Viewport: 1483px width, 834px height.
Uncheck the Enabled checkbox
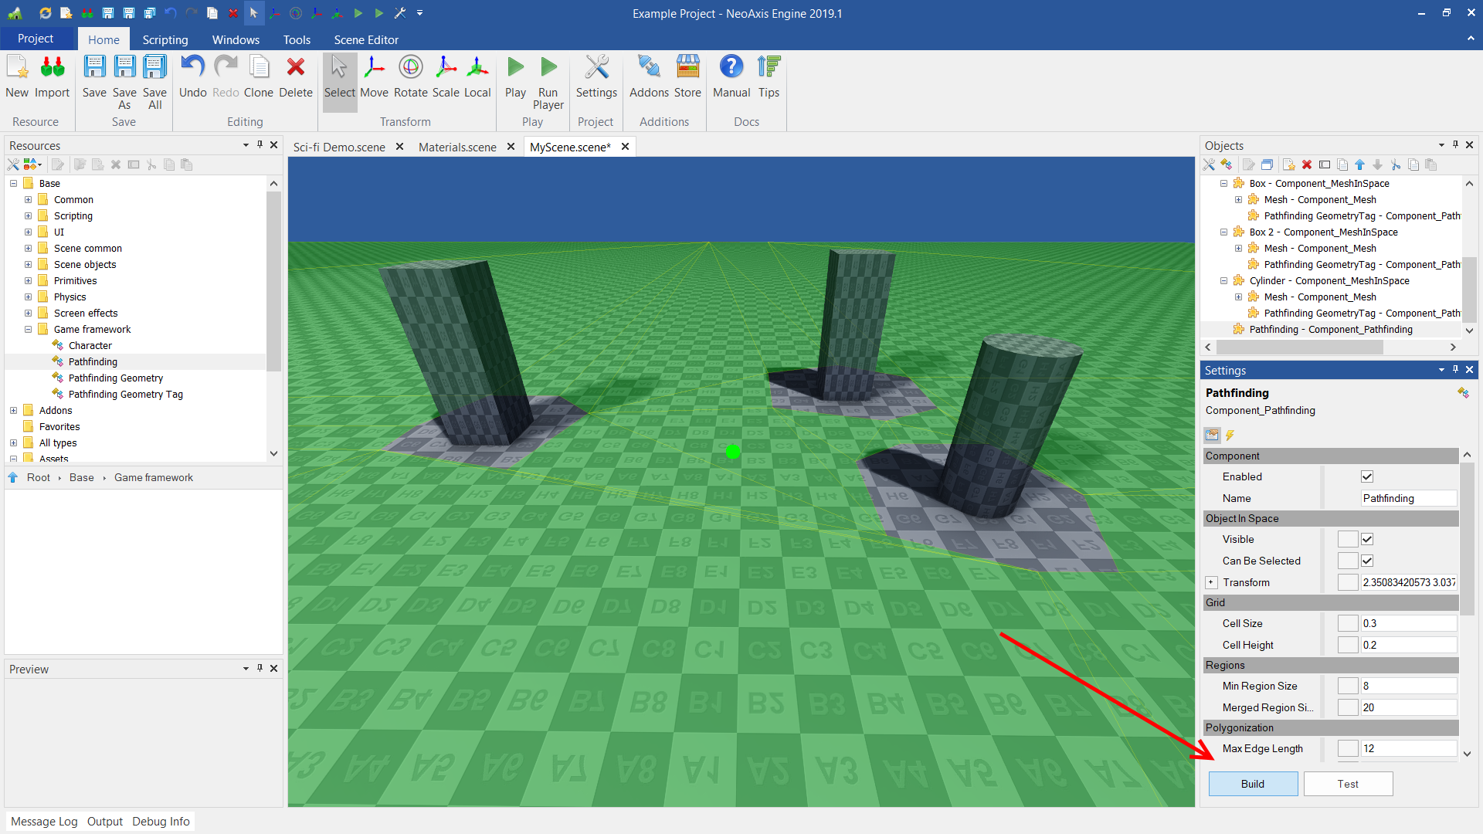point(1367,477)
